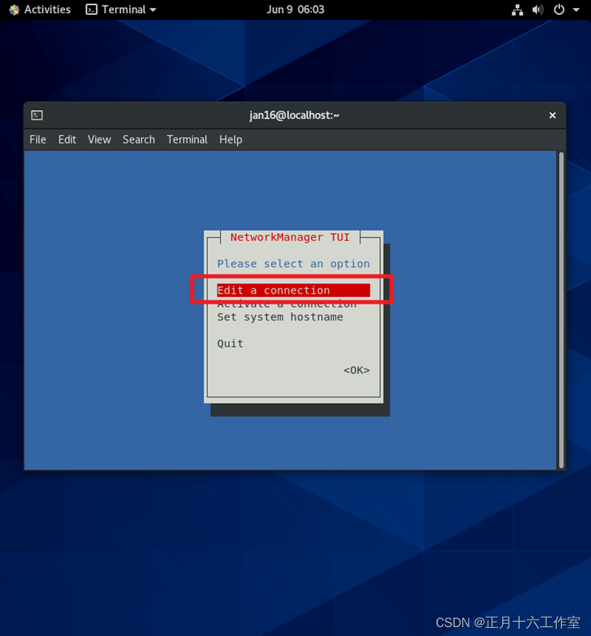The width and height of the screenshot is (591, 636).
Task: Click the terminal's vertical scrollbar
Action: tap(562, 309)
